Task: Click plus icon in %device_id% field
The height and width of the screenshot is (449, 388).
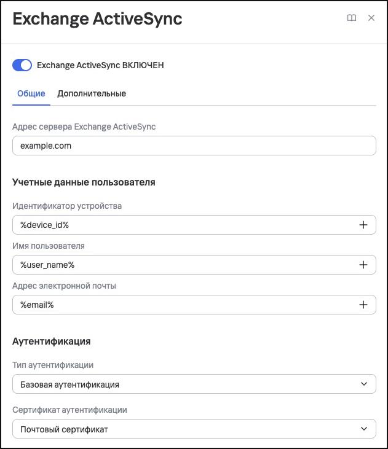Action: point(363,225)
